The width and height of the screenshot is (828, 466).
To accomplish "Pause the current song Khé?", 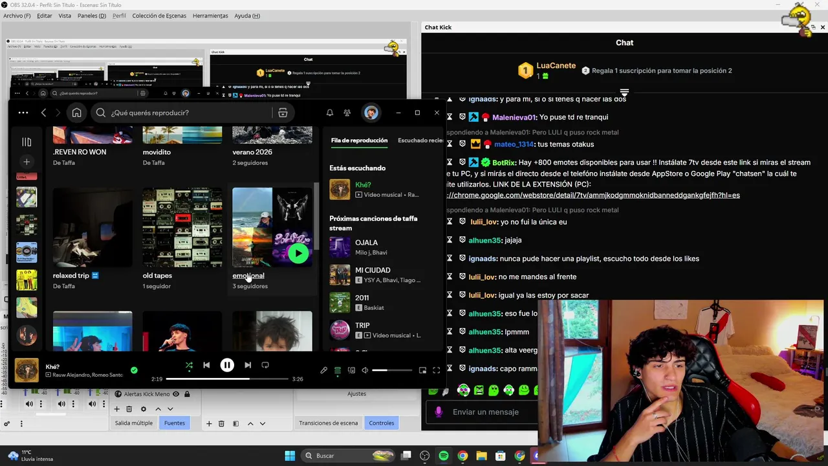I will coord(227,365).
